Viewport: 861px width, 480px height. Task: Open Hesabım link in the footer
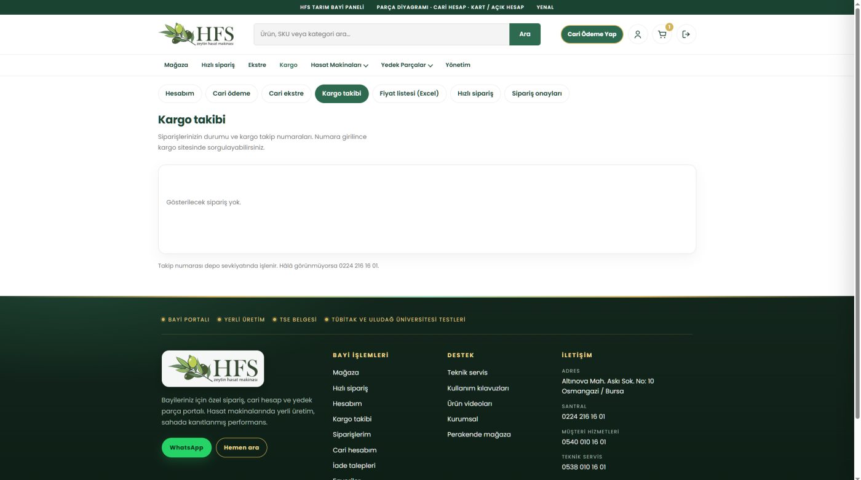point(347,403)
